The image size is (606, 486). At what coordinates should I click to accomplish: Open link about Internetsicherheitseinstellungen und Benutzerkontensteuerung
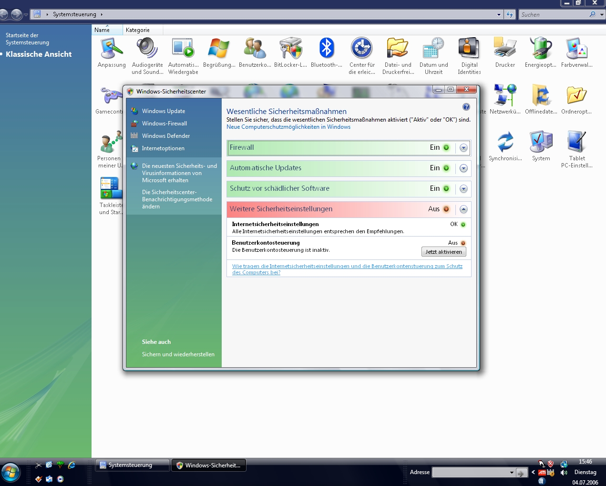(x=347, y=269)
